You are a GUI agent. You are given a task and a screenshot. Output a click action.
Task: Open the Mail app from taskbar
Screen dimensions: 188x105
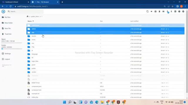click(91, 102)
